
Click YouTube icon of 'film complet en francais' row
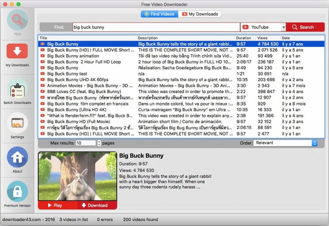pyautogui.click(x=43, y=104)
